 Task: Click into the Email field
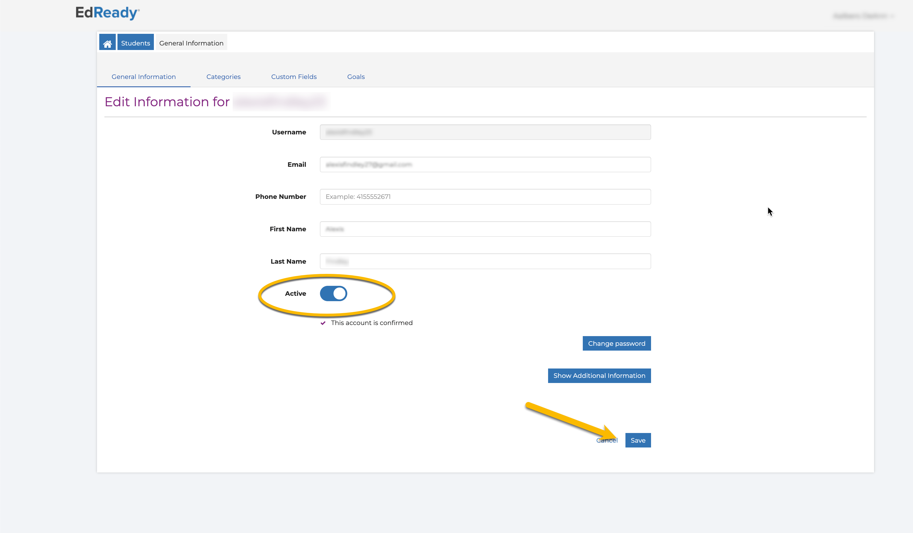485,165
